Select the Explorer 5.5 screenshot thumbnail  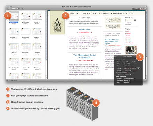click(14, 31)
